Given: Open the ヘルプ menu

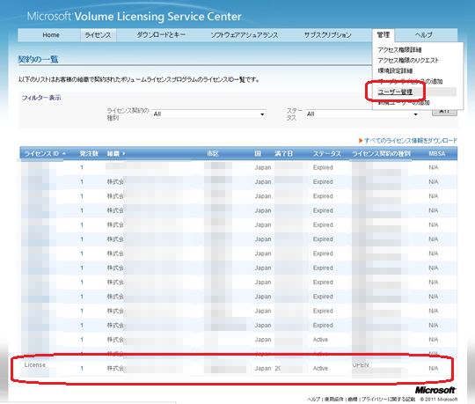Looking at the screenshot, I should tap(423, 35).
